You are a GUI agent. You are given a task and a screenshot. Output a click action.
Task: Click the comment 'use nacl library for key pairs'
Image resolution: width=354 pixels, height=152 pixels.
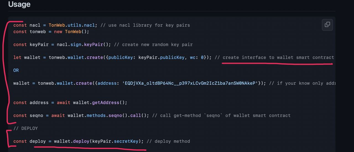coord(149,25)
